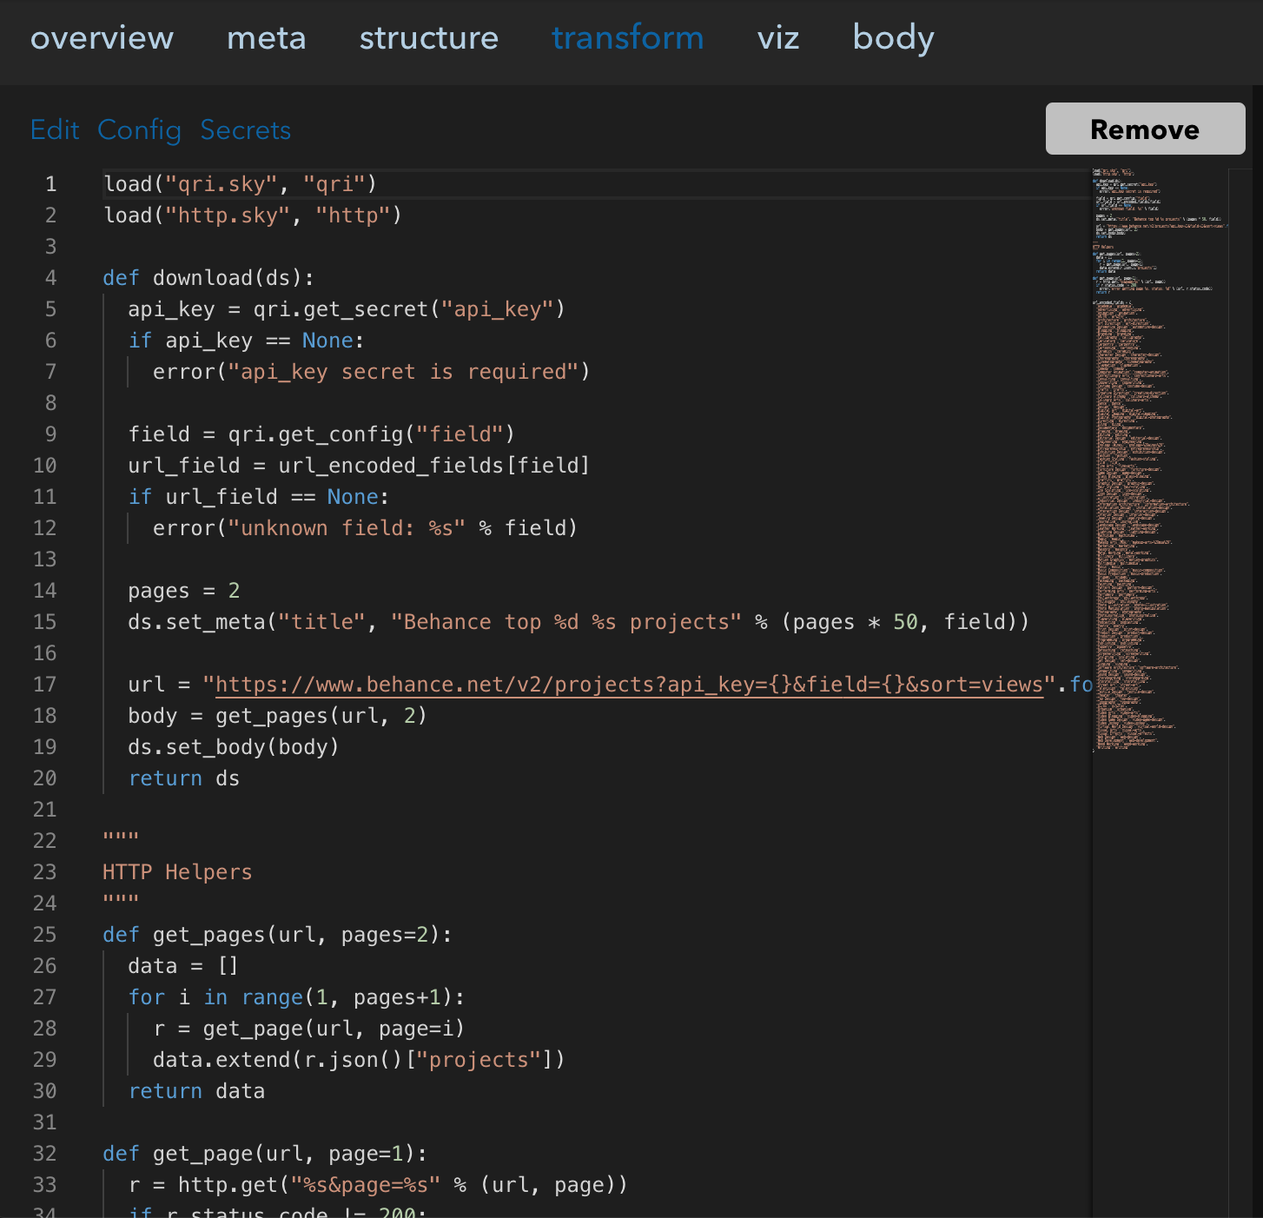
Task: Click line number 25 in the gutter
Action: (x=45, y=935)
